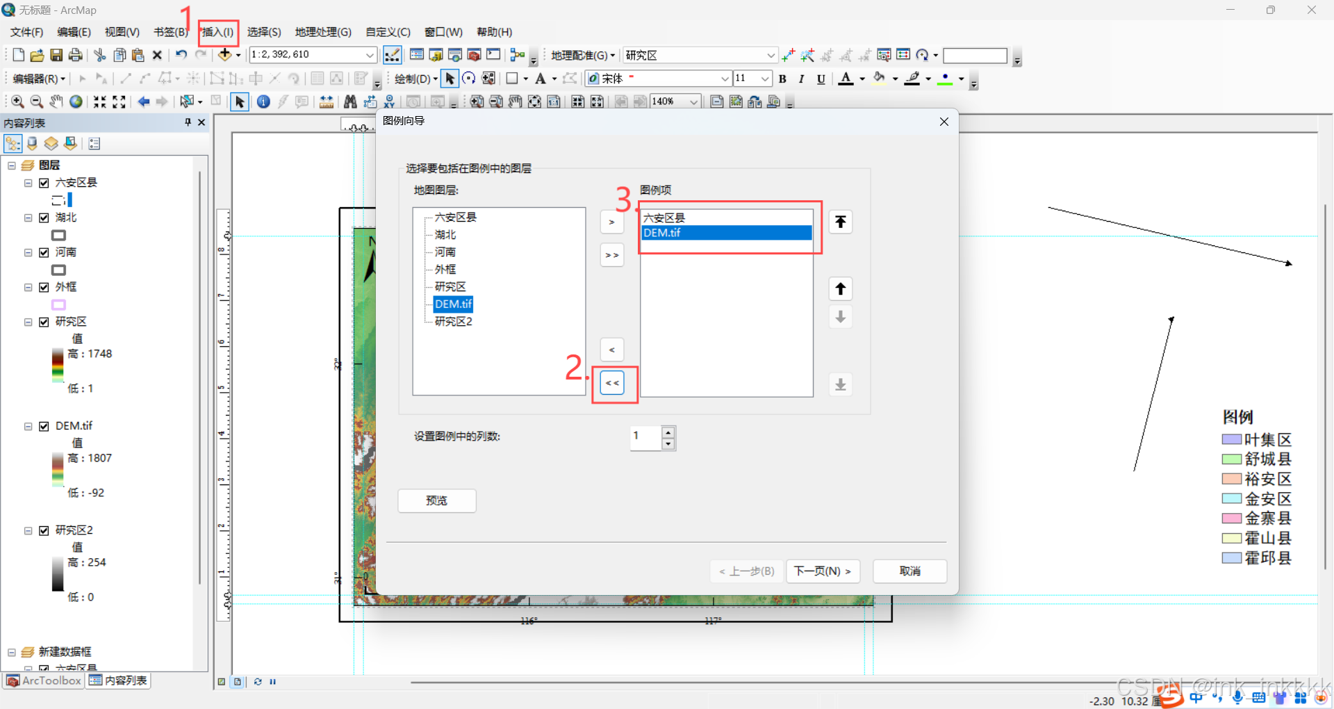Open the ModelBuilder icon
This screenshot has width=1334, height=709.
[x=518, y=55]
